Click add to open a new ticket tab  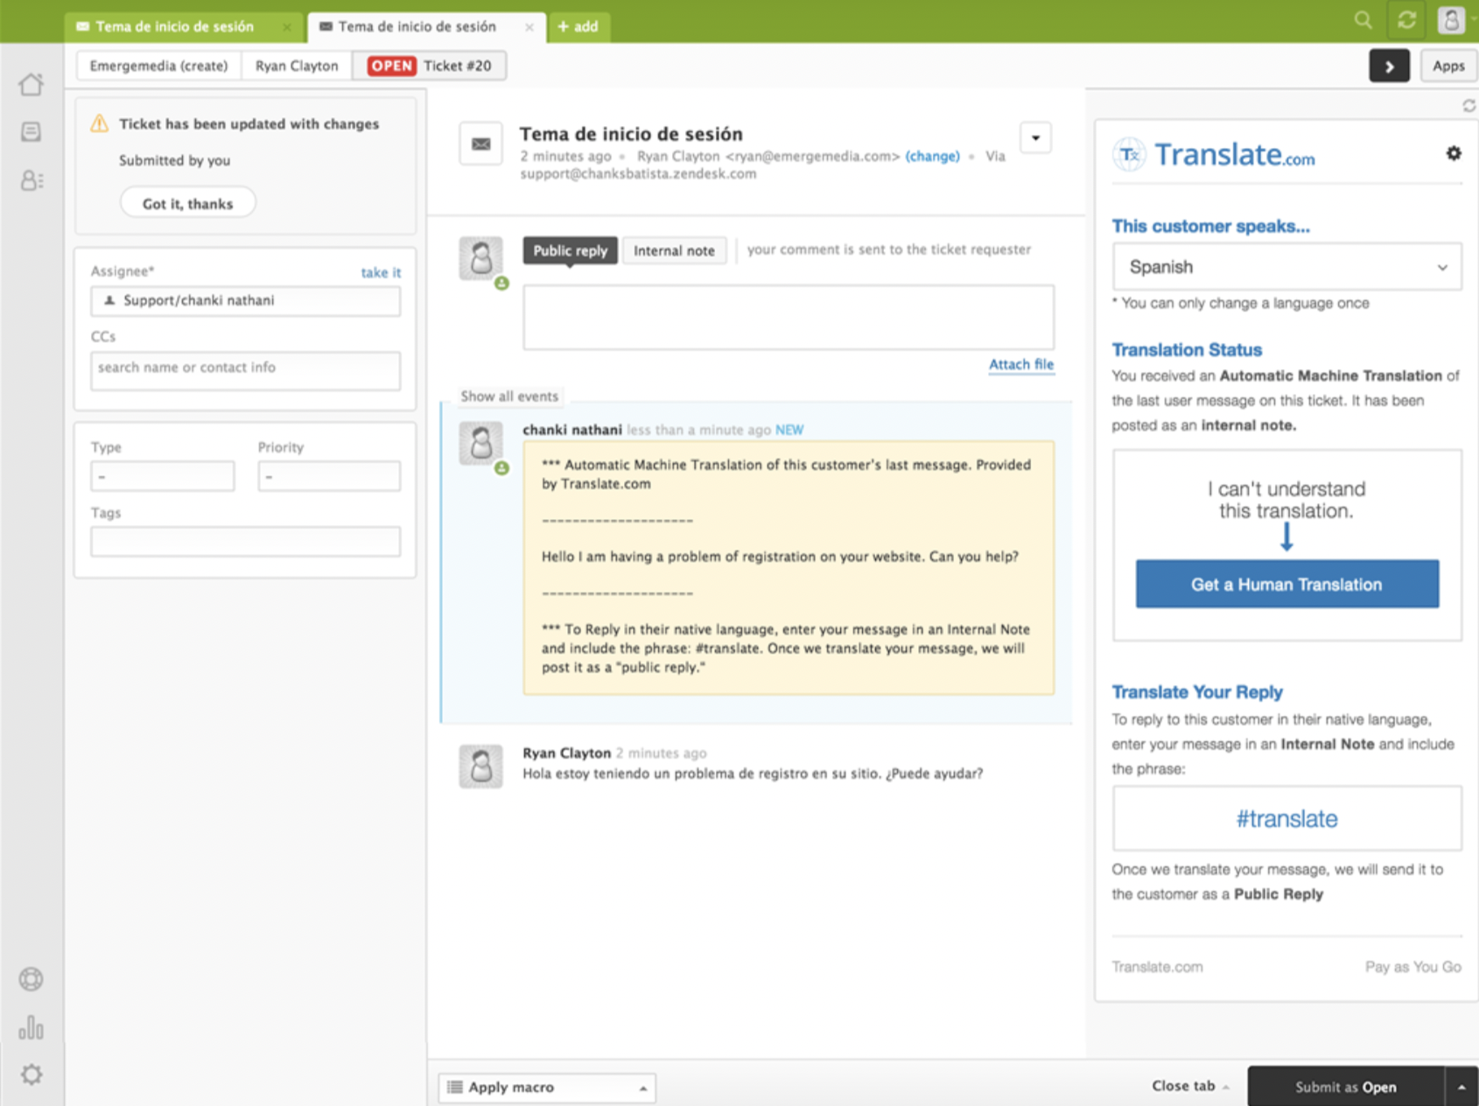578,26
